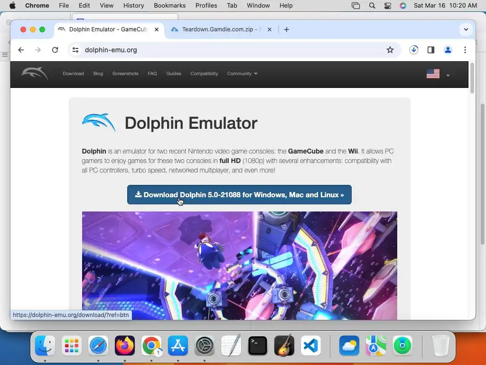The image size is (486, 365).
Task: Open the tab search chevron dropdown
Action: (x=466, y=29)
